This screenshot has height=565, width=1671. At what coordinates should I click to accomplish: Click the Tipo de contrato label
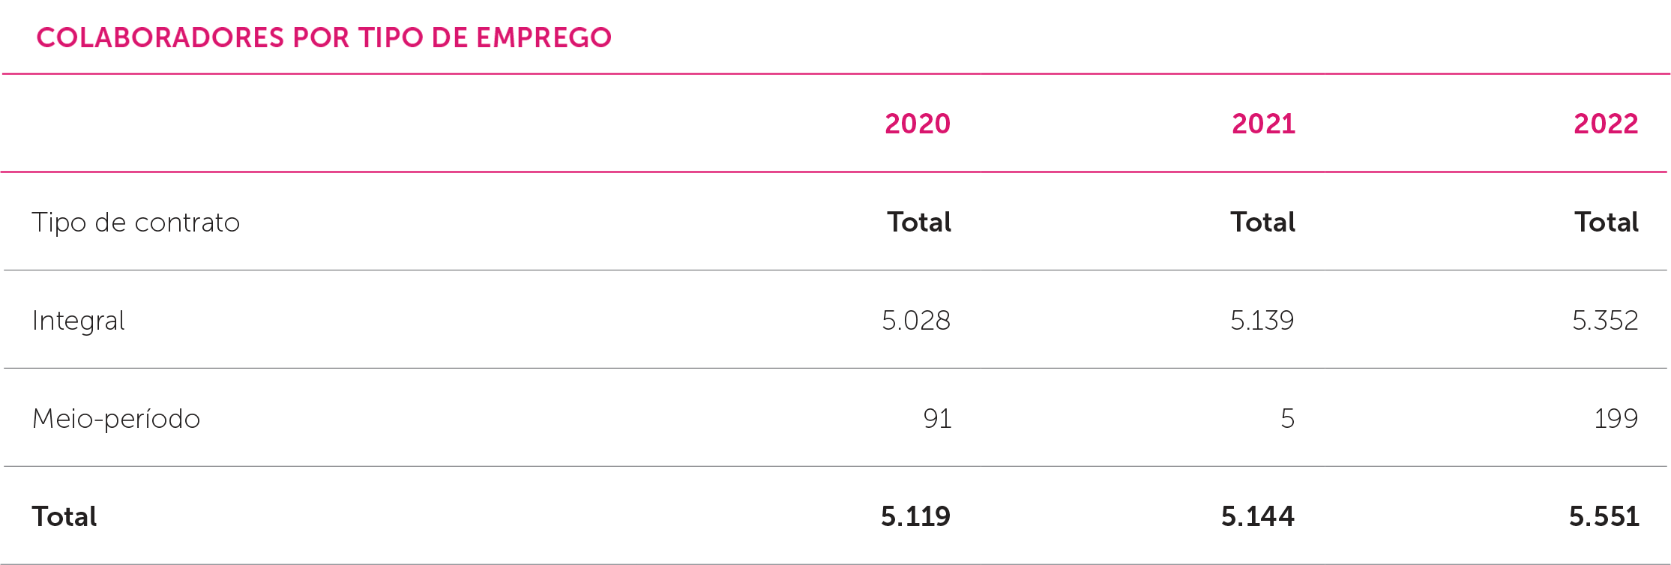pyautogui.click(x=136, y=223)
